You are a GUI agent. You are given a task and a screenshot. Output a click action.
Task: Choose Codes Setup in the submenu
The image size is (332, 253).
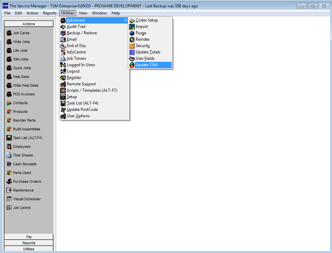[x=147, y=20]
